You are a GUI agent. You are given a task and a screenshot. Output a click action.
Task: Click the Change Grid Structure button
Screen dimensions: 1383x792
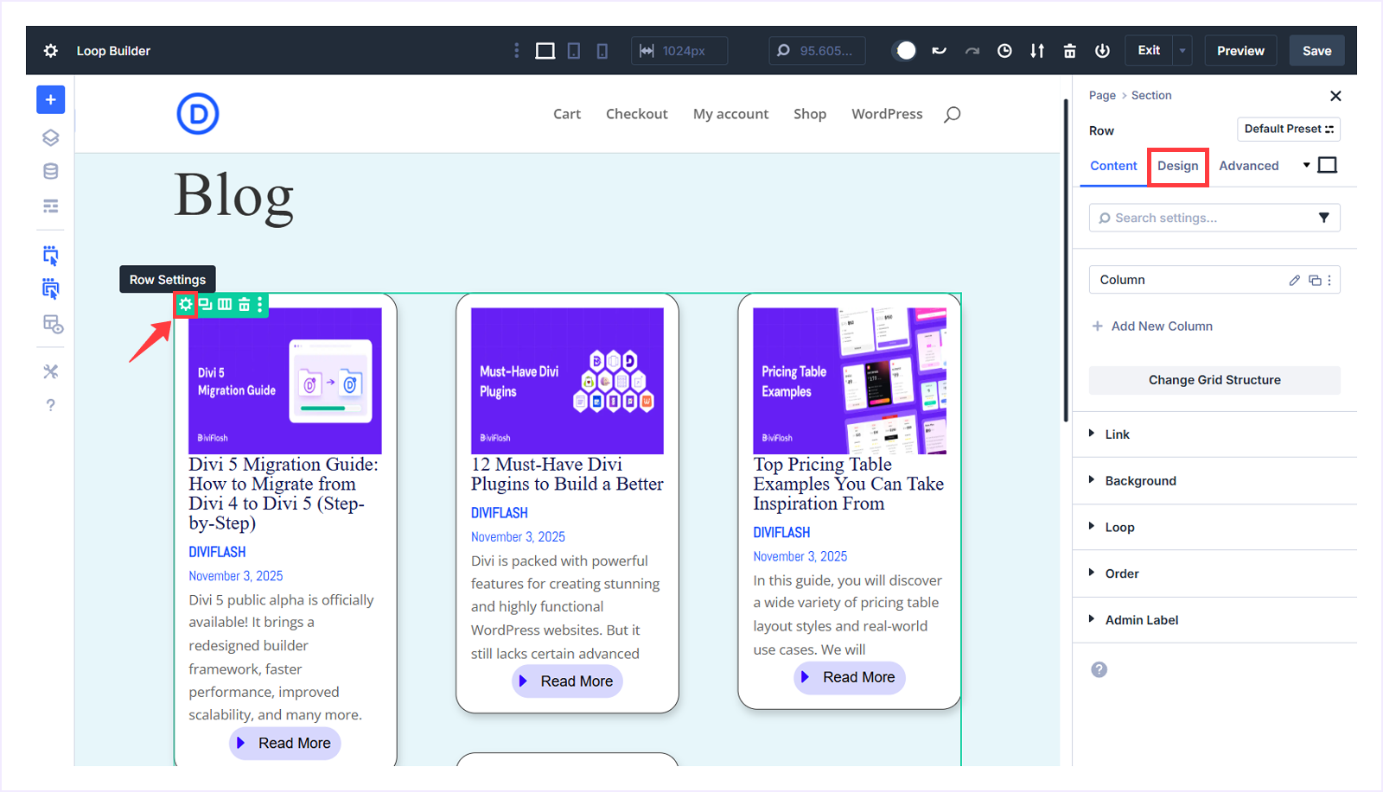pyautogui.click(x=1214, y=380)
